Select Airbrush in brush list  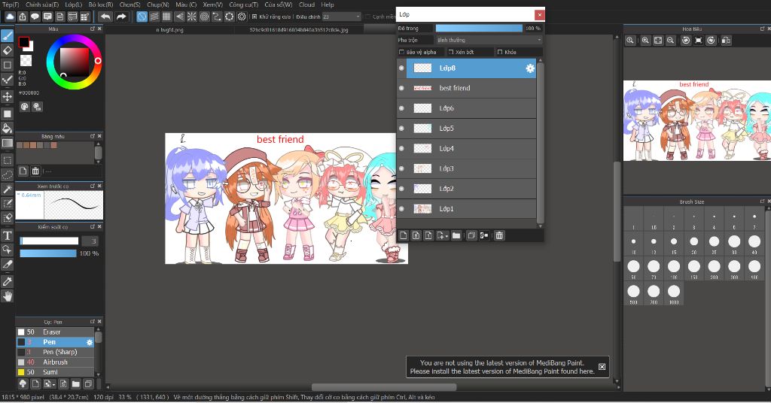[x=54, y=362]
